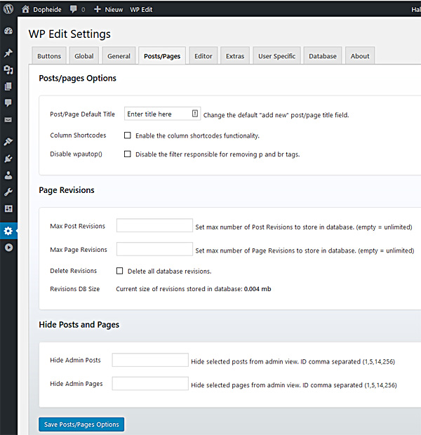Screen dimensions: 421x435
Task: Switch to the User Specific tab
Action: (x=276, y=56)
